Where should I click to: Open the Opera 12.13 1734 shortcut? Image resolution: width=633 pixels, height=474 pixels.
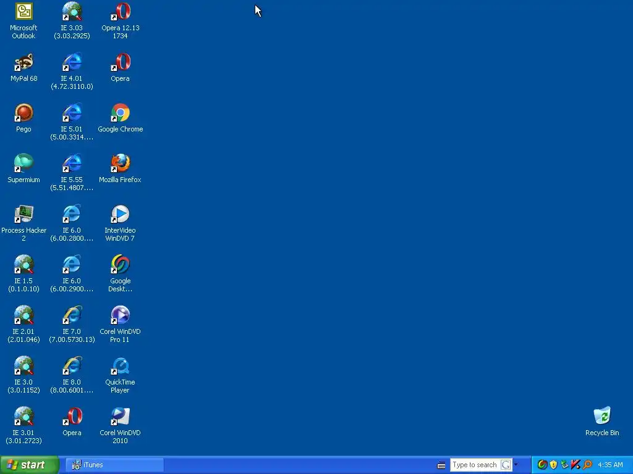121,11
